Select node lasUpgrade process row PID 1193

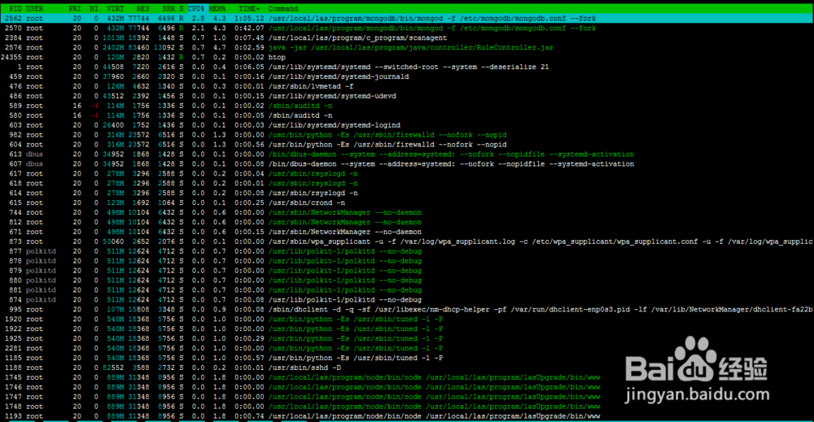click(x=407, y=417)
